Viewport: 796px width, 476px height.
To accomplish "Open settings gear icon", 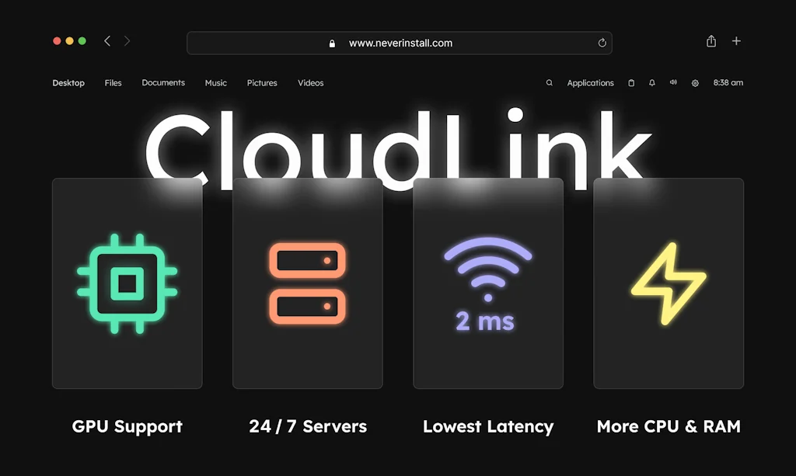I will pyautogui.click(x=695, y=83).
